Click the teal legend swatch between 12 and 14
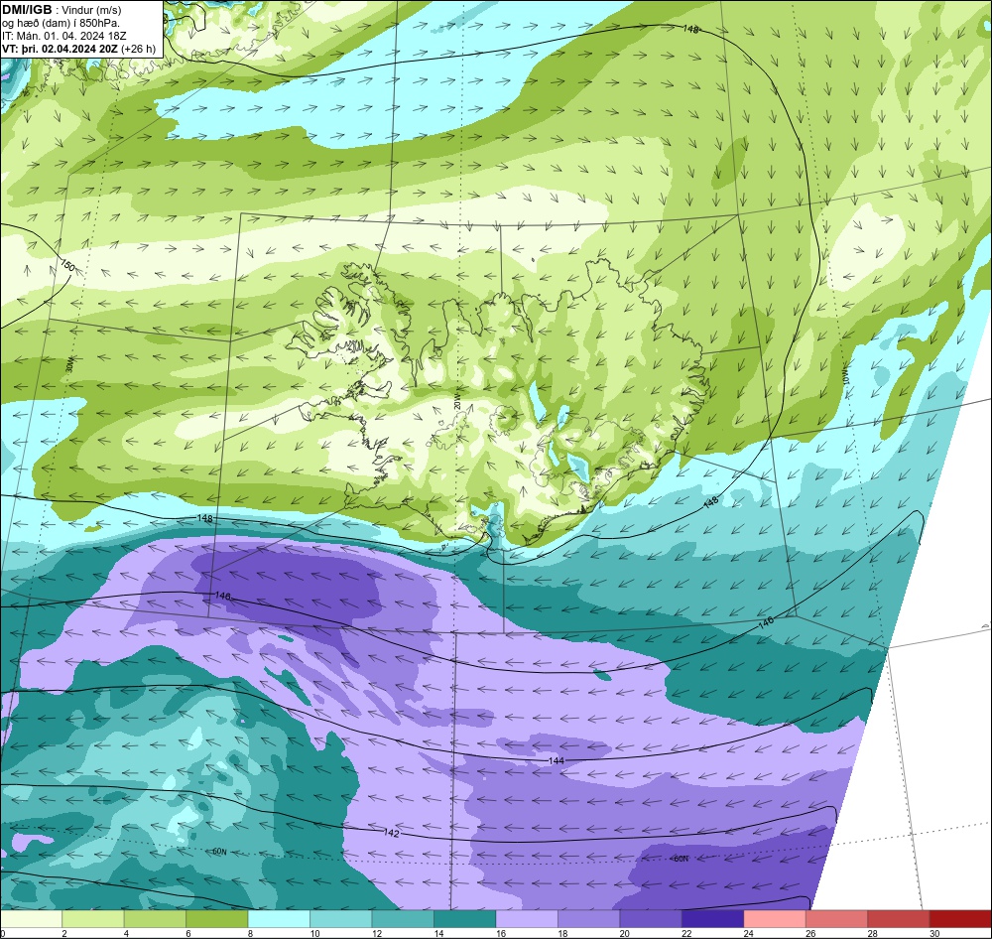Image resolution: width=992 pixels, height=939 pixels. coord(403,919)
